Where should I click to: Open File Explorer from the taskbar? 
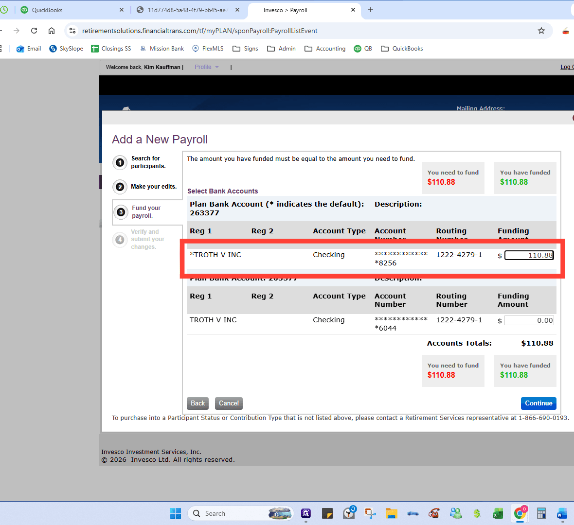click(391, 513)
